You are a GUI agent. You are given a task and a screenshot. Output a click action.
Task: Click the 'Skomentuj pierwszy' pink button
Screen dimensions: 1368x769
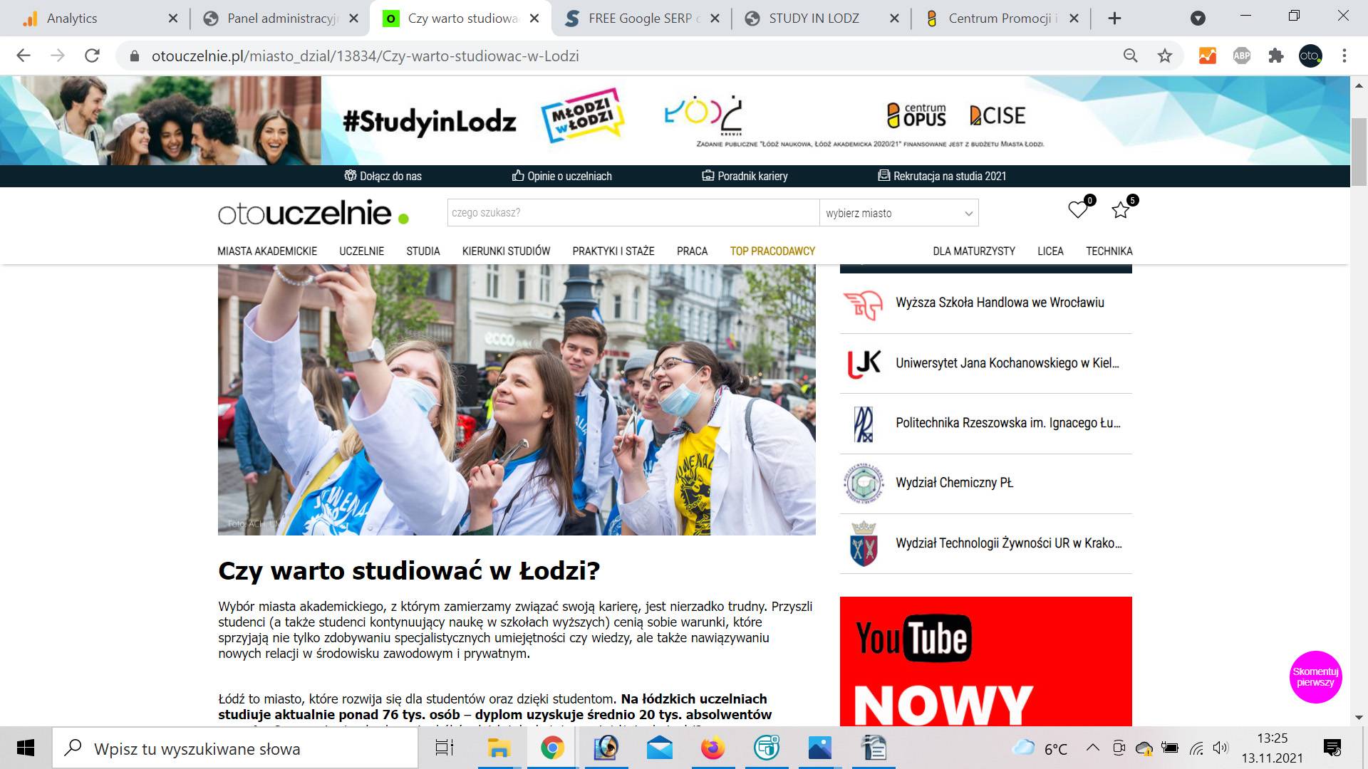pyautogui.click(x=1315, y=677)
